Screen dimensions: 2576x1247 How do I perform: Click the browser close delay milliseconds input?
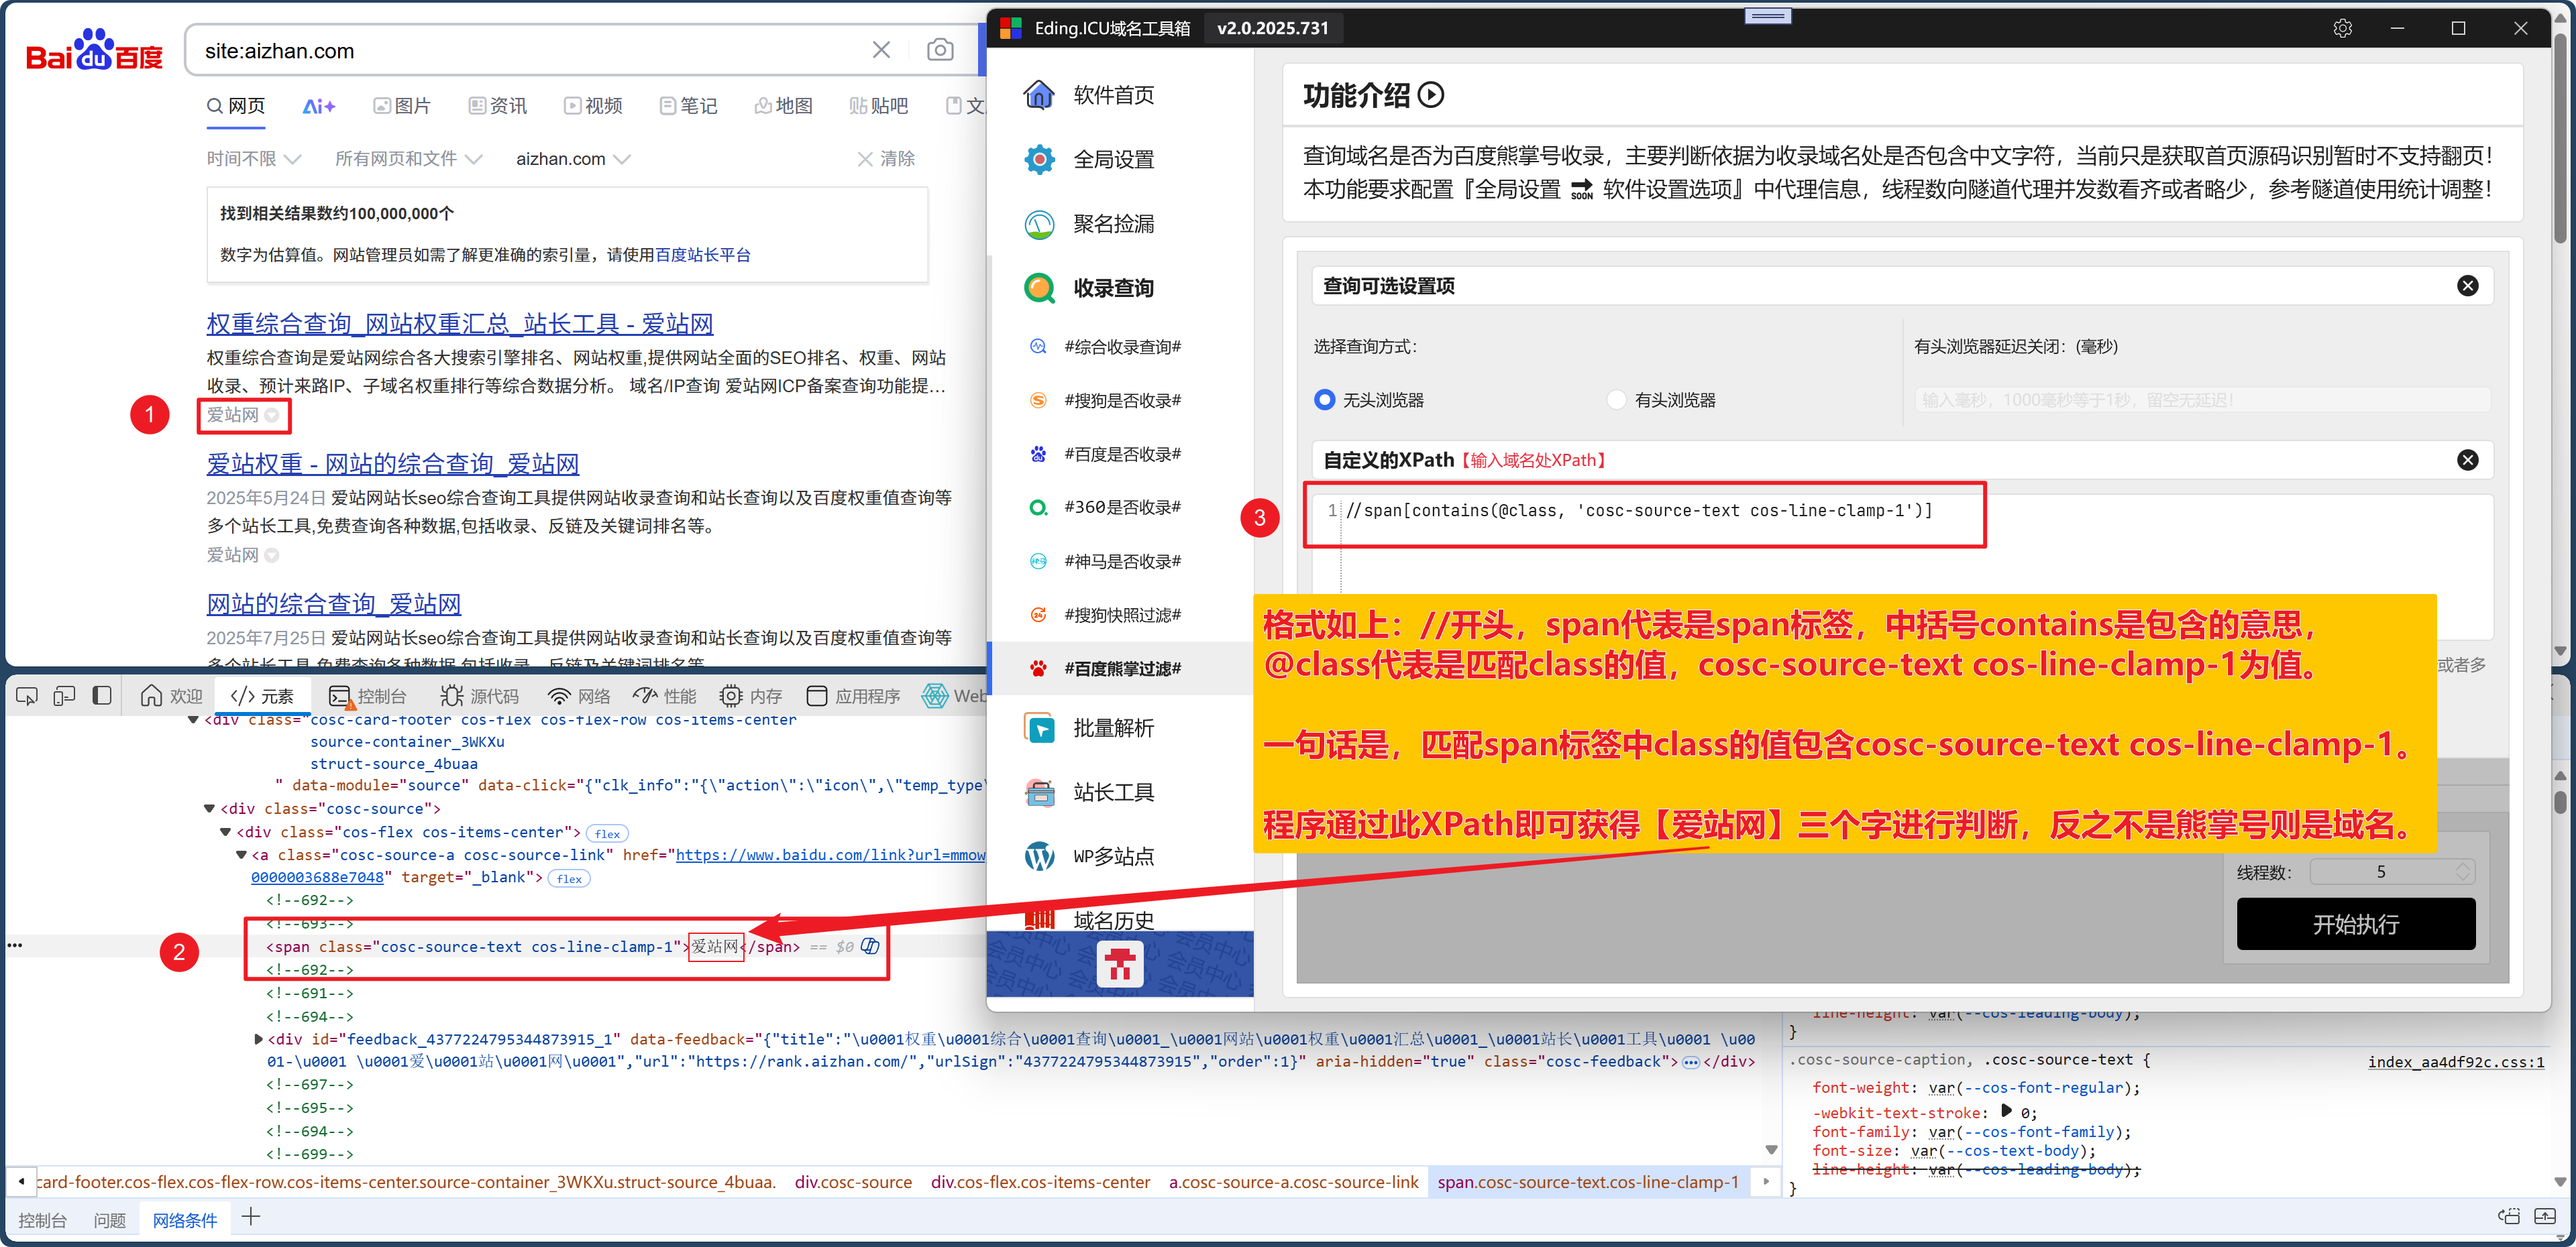pyautogui.click(x=2201, y=400)
